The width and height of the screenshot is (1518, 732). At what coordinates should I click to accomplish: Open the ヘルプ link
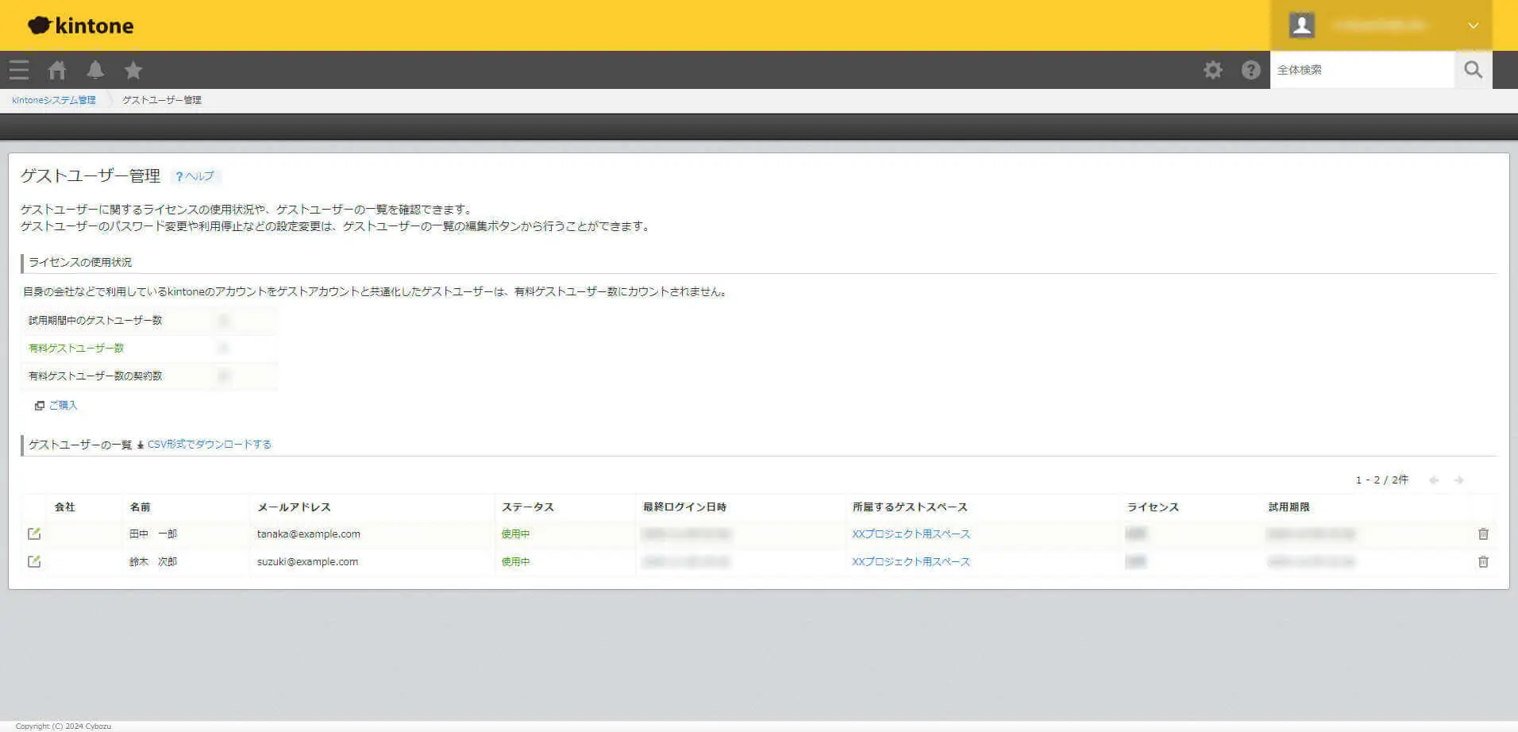point(195,176)
